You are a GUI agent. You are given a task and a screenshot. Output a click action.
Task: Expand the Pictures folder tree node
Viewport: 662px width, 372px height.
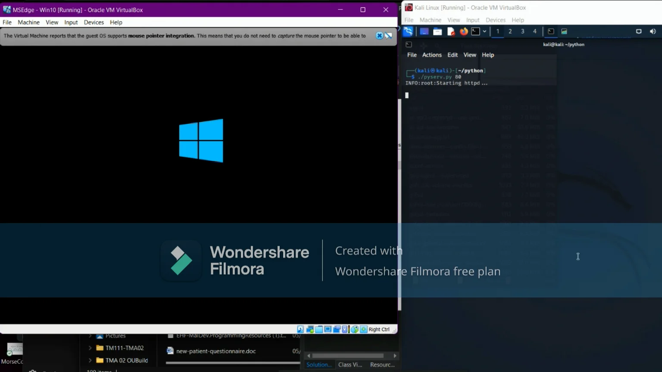[90, 336]
